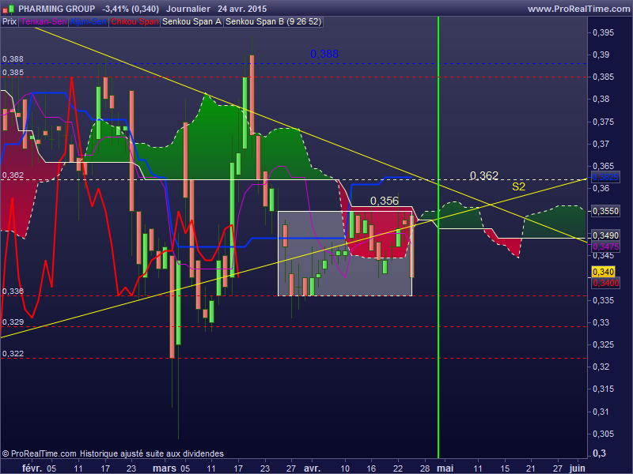Select the Prix legend tab
This screenshot has width=633, height=474.
pos(9,22)
